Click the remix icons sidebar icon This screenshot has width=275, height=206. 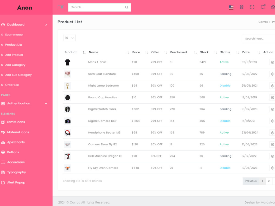(3, 122)
